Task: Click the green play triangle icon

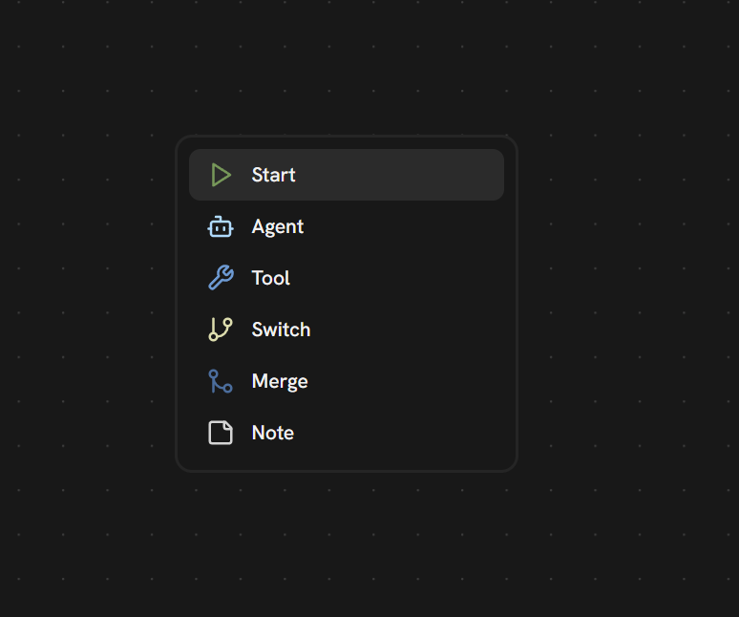Action: pyautogui.click(x=222, y=175)
